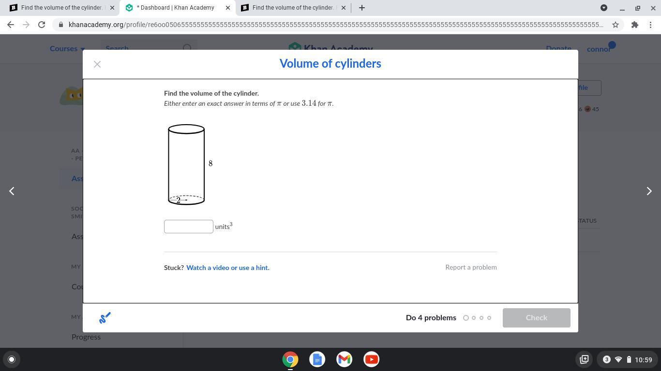Open the tab search dropdown arrow
The image size is (661, 371).
tap(604, 8)
